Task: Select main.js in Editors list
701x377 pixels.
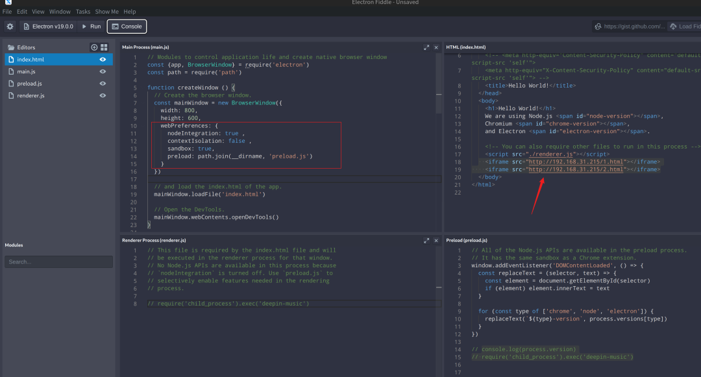Action: click(x=58, y=71)
